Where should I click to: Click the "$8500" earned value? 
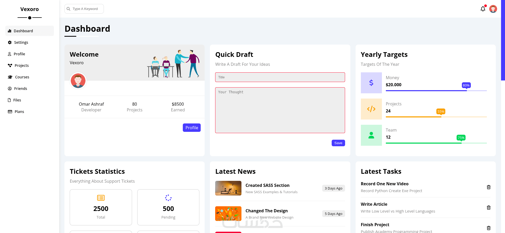click(178, 104)
